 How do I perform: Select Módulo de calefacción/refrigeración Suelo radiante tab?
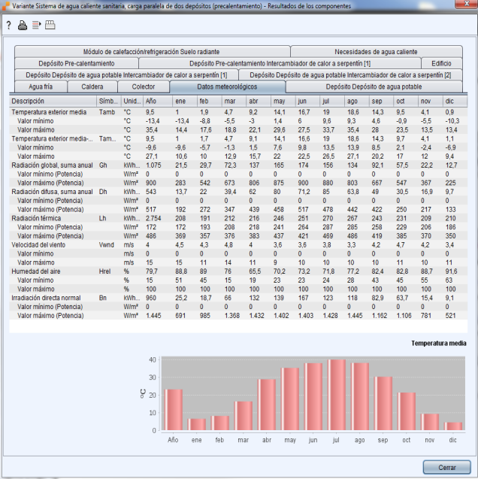coord(152,52)
